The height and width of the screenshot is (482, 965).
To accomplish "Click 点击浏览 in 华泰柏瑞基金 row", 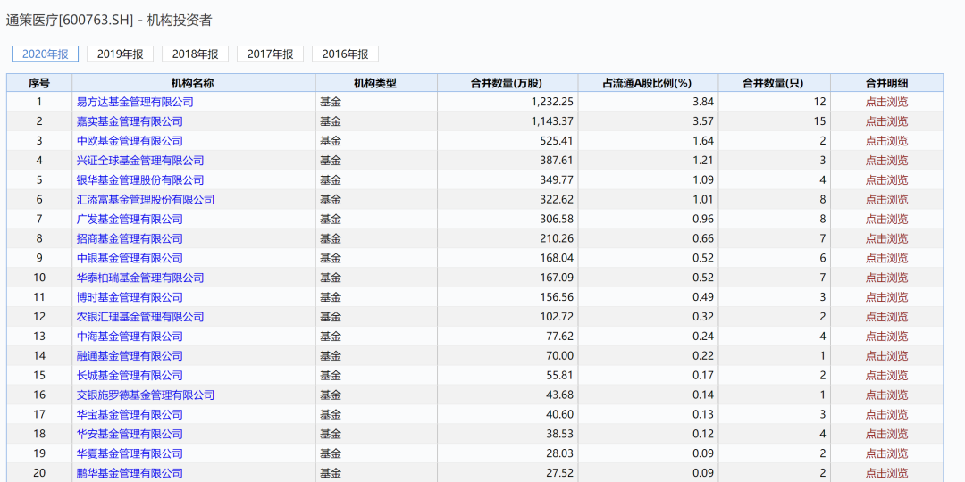I will (887, 278).
